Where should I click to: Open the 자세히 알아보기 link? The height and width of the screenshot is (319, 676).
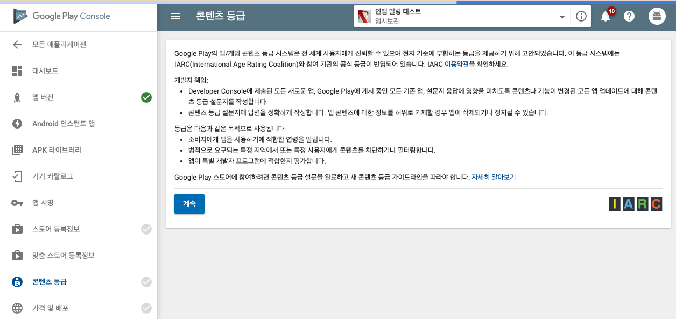pos(494,177)
